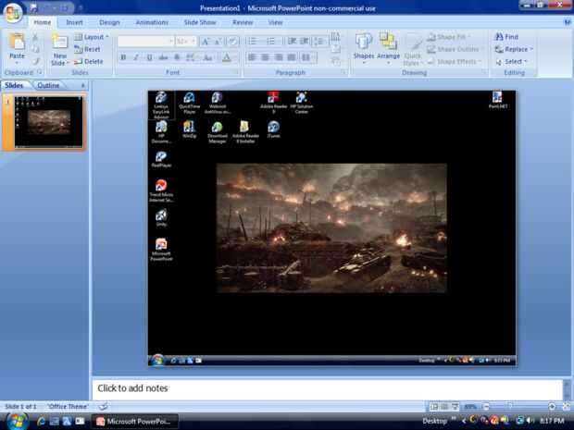Decrease the list indent level
574x430 pixels.
click(x=292, y=41)
